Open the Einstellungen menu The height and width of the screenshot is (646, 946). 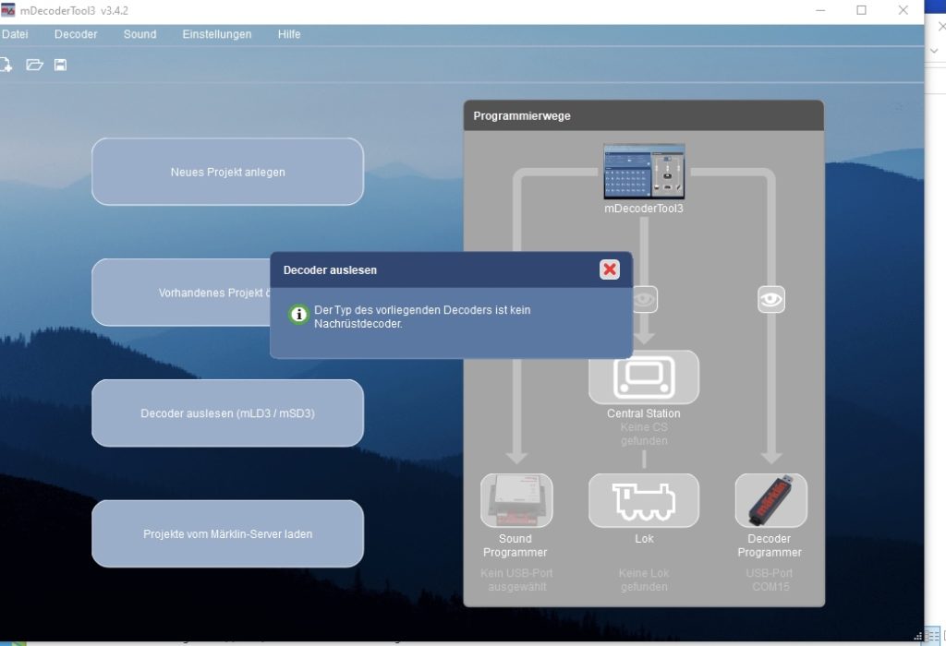[216, 34]
